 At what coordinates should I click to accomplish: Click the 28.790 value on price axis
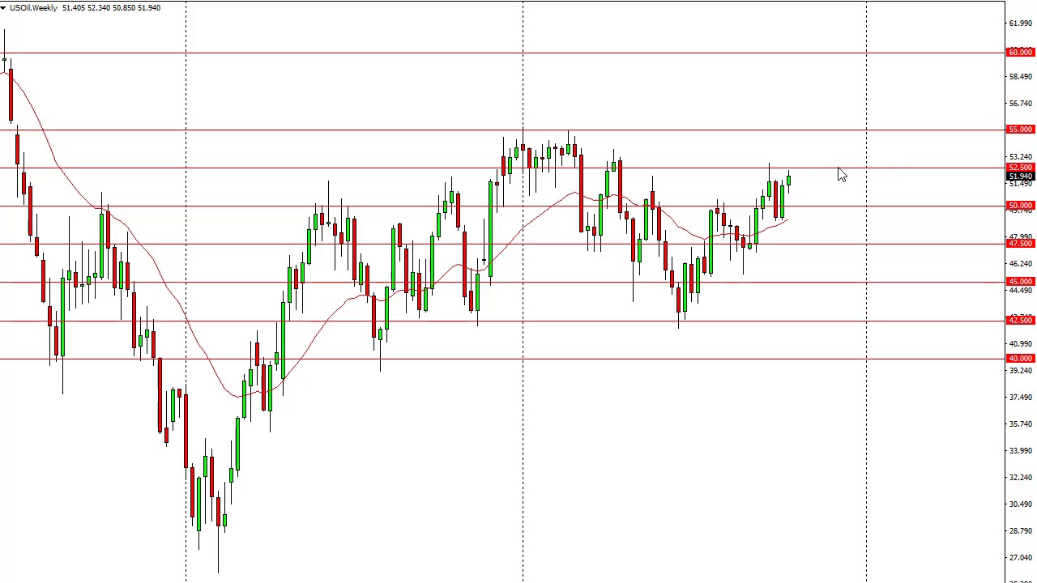coord(1020,531)
